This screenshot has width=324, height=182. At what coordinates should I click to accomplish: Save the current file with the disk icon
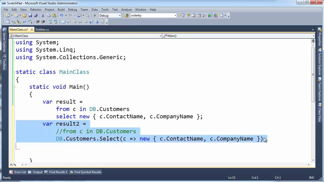(x=30, y=15)
